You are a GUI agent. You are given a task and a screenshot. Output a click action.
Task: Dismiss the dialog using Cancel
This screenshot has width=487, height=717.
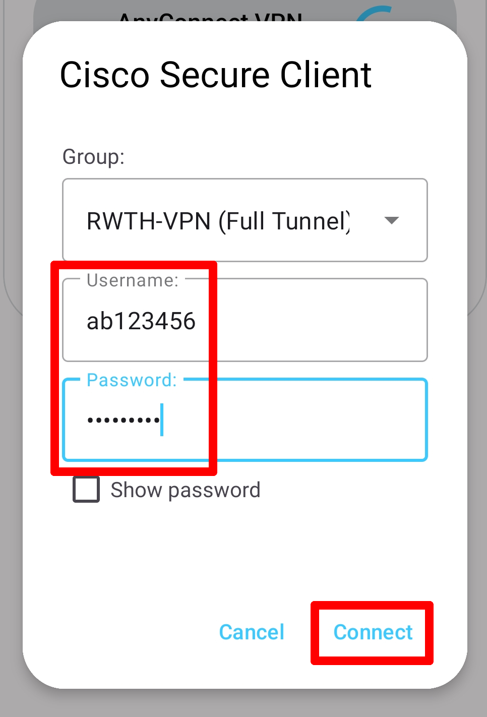pos(251,632)
